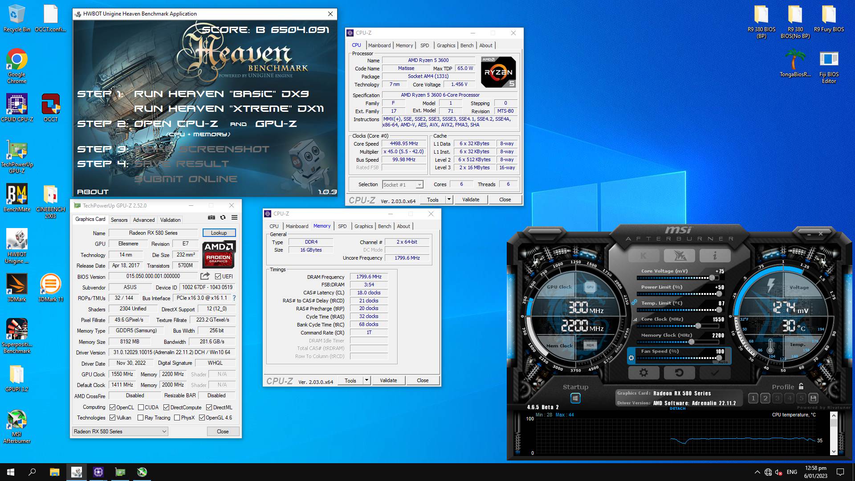Screen dimensions: 855x481
Task: Open core clock curve editor bars icon
Action: point(636,319)
